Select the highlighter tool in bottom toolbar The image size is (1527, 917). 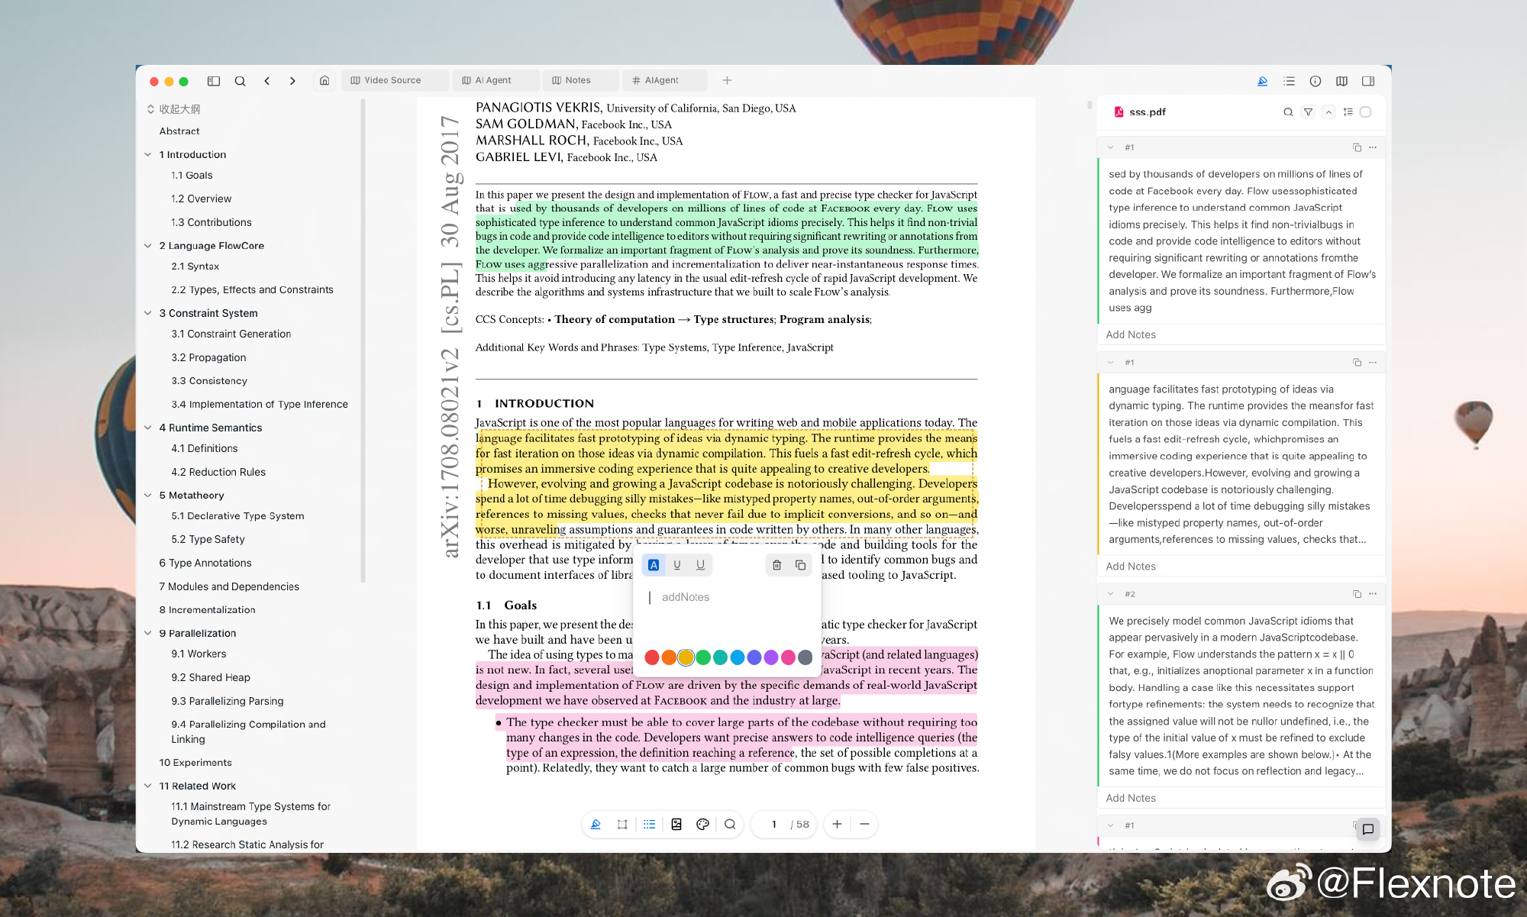596,825
